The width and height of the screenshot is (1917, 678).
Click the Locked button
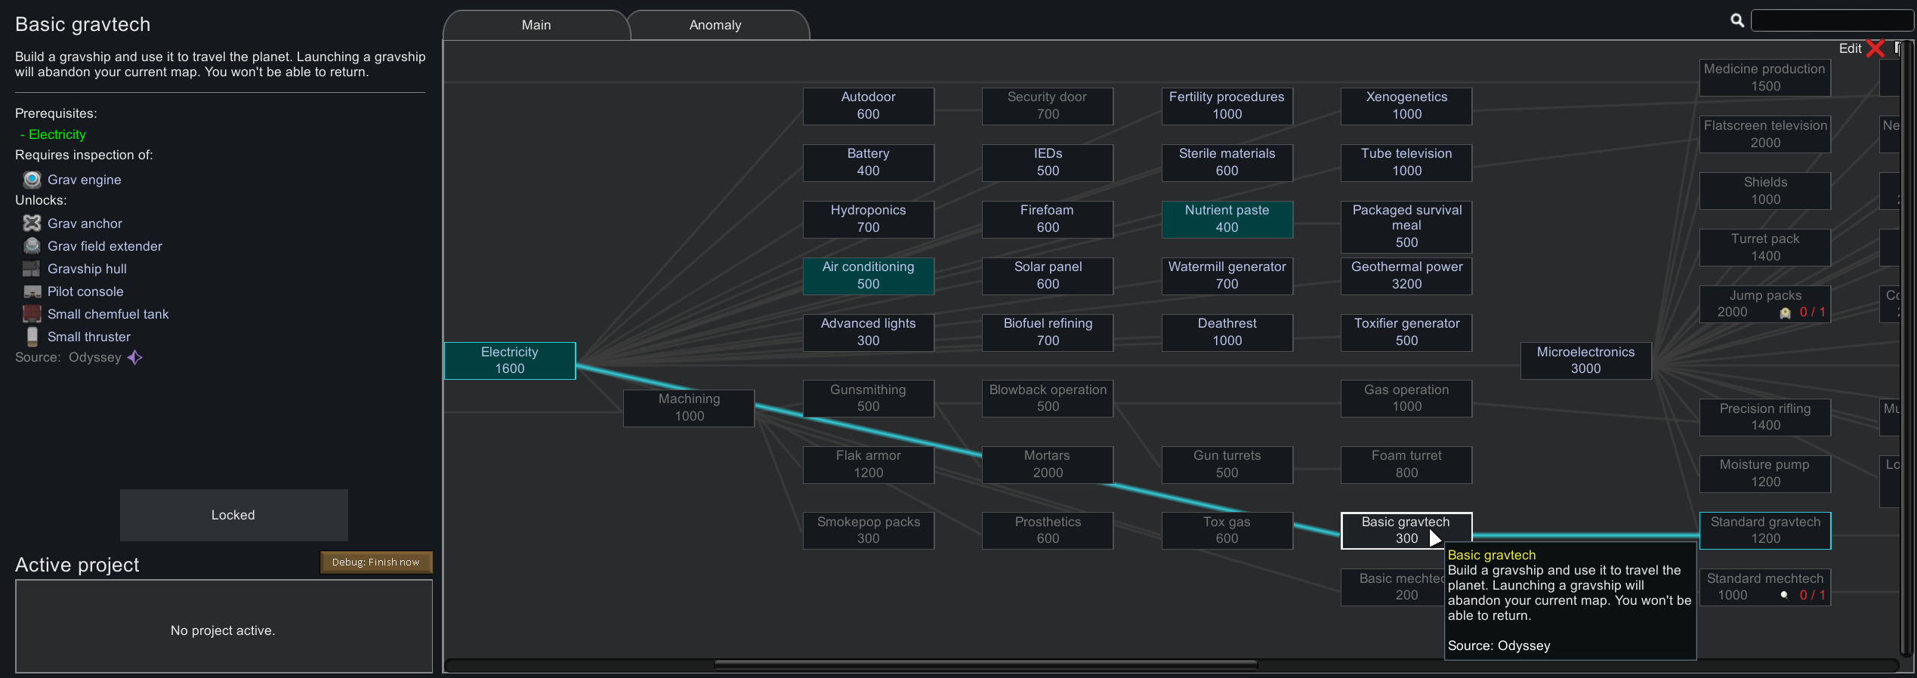tap(233, 515)
